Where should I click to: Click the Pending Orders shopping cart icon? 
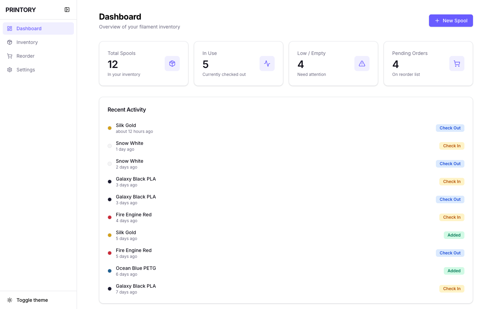(x=457, y=64)
